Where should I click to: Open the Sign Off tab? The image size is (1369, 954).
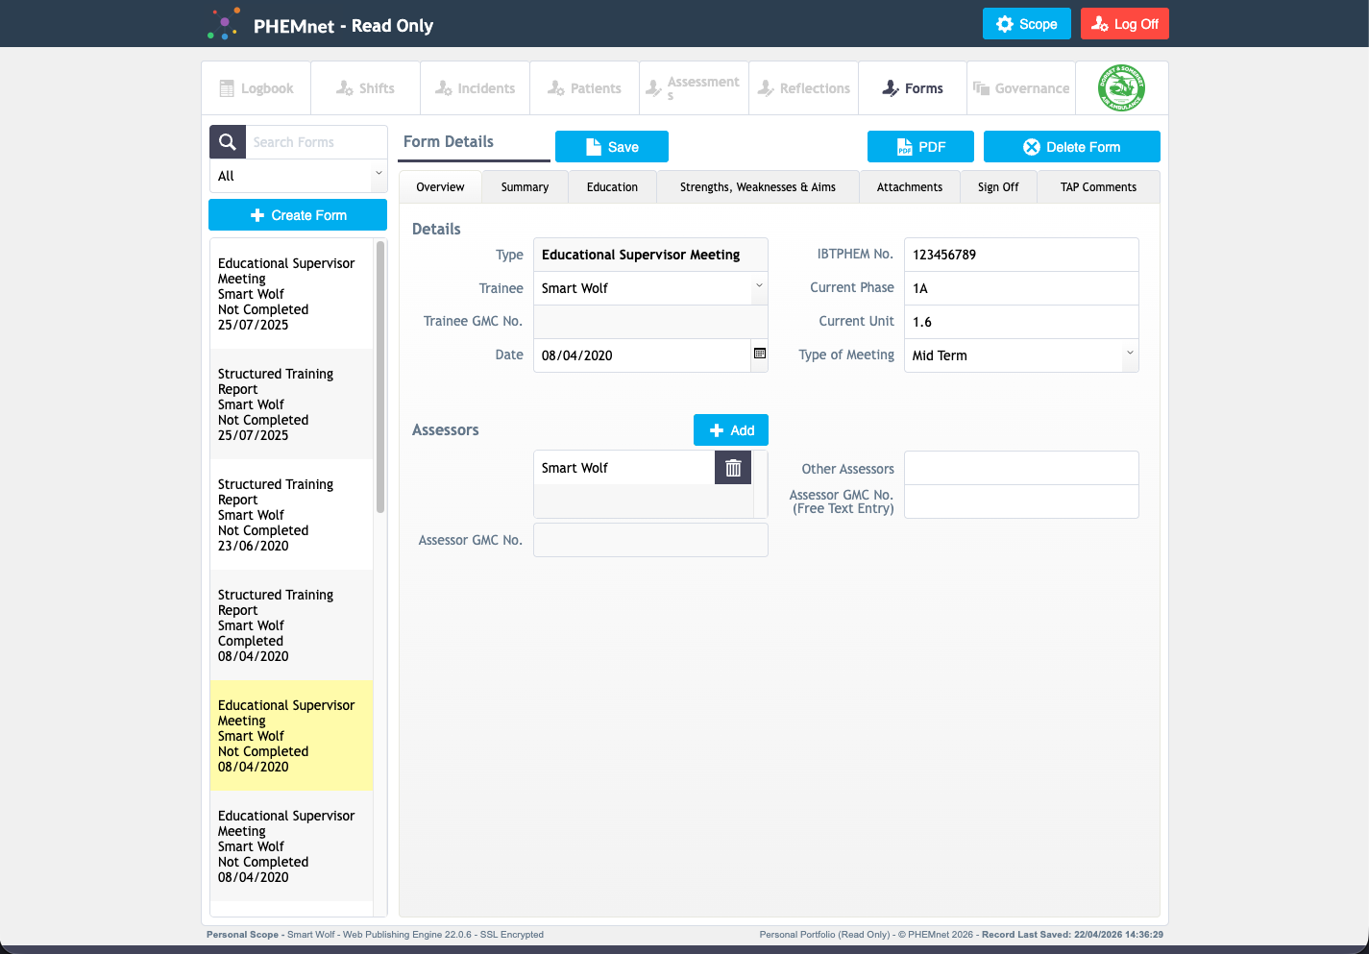(998, 187)
